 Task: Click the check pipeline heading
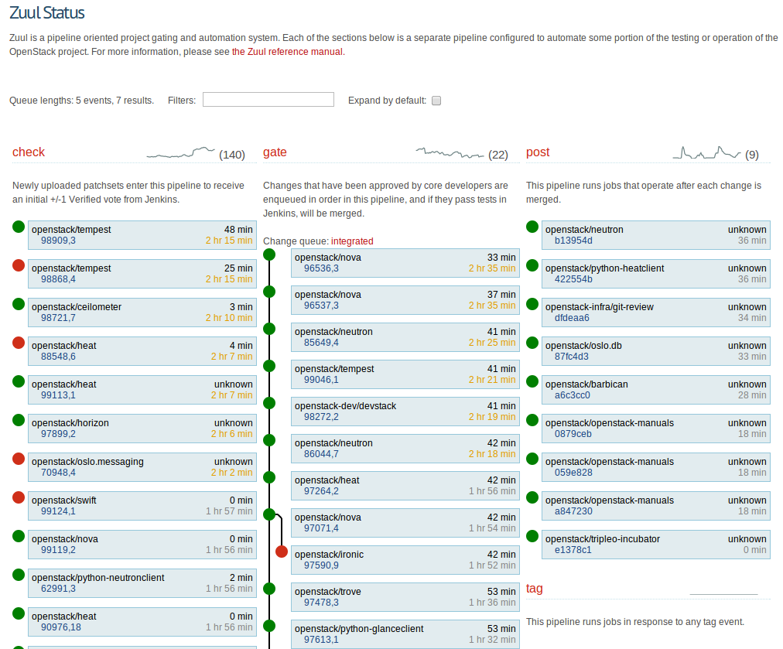(x=29, y=152)
